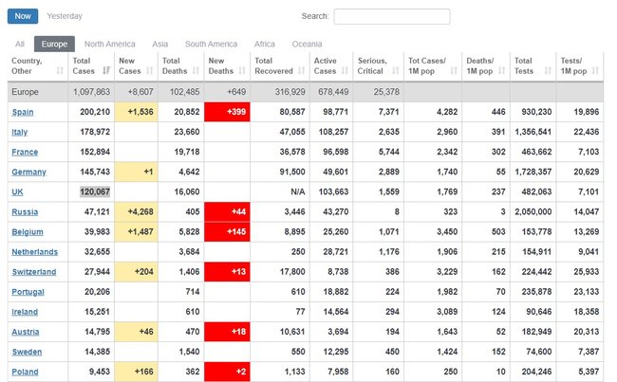Open the Austria country link
The width and height of the screenshot is (617, 382).
26,332
